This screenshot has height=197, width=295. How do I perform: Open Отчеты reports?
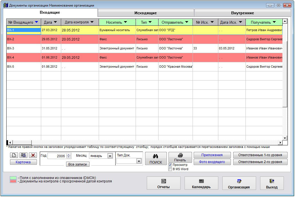click(163, 183)
